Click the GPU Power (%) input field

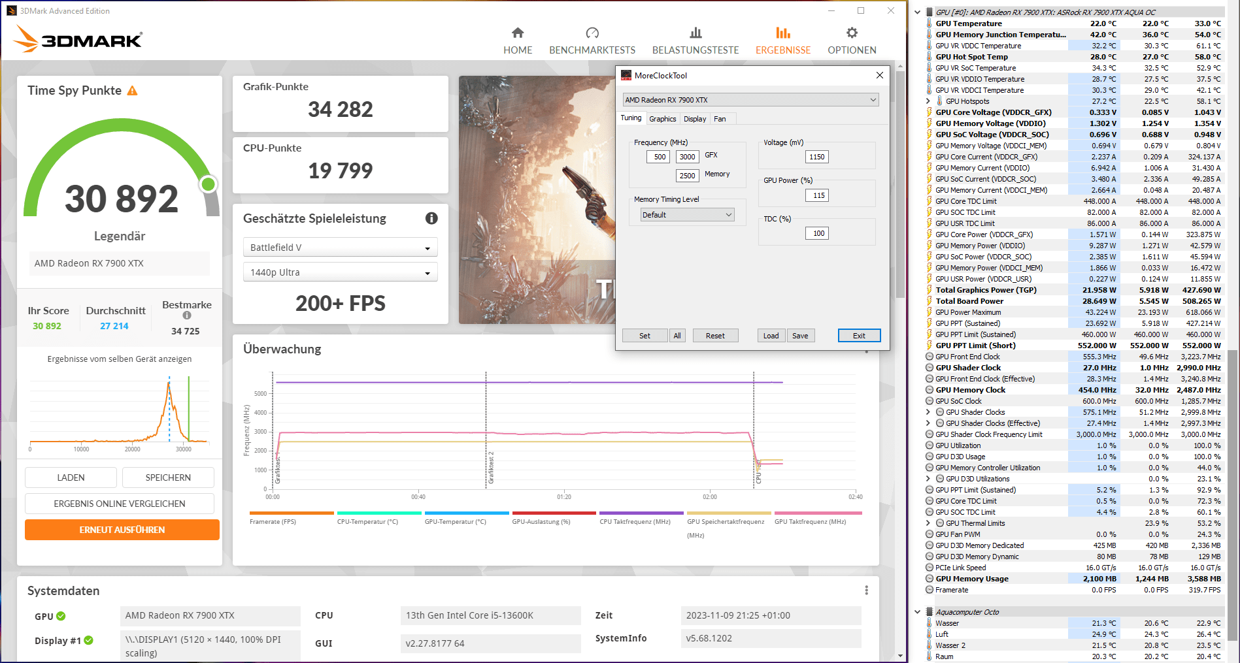pyautogui.click(x=817, y=195)
